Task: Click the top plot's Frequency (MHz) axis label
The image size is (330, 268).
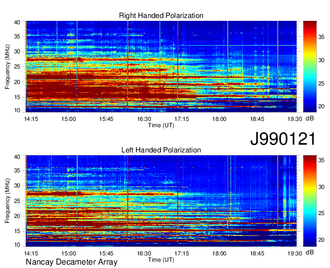Action: click(x=8, y=67)
